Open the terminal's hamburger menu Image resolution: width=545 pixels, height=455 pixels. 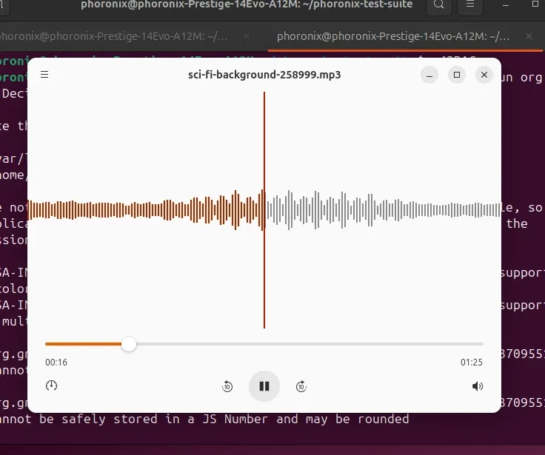click(469, 6)
